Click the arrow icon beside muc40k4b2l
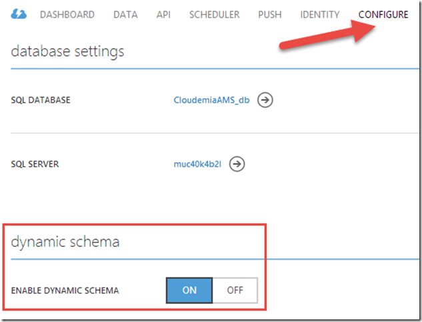 [237, 164]
